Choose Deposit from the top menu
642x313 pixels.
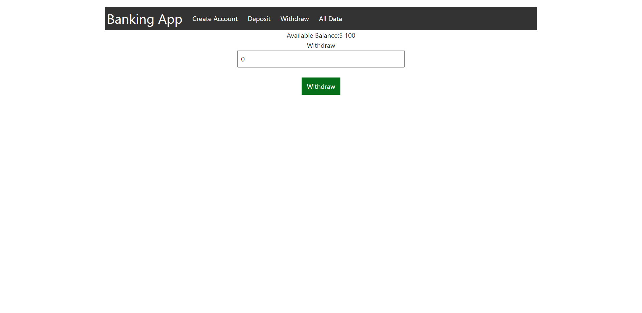259,19
